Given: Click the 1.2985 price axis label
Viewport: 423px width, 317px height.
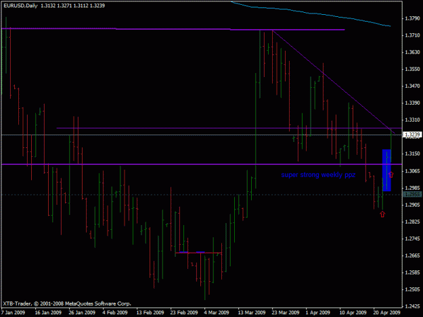Looking at the screenshot, I should tap(412, 188).
